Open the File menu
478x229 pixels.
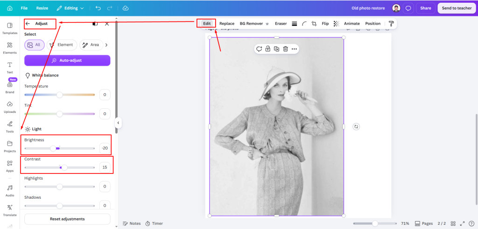24,8
